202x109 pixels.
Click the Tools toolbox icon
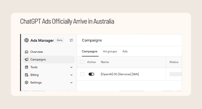tap(27, 67)
